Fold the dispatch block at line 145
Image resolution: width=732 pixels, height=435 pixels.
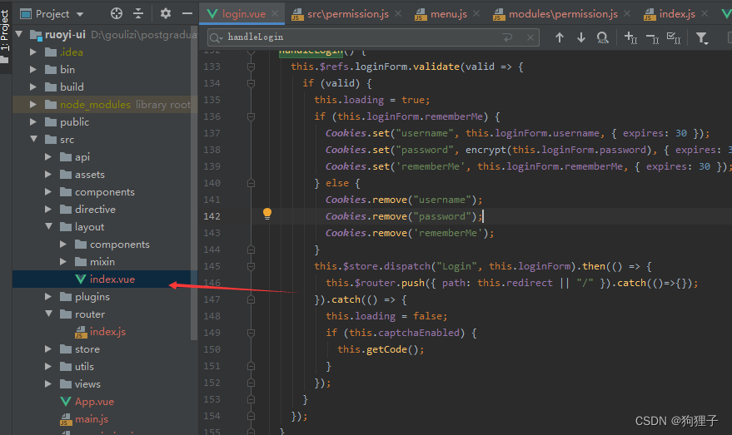point(251,266)
